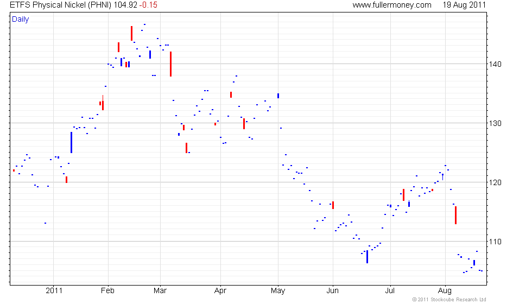Click the blue candle on the May gridline
The image size is (532, 304).
click(278, 96)
